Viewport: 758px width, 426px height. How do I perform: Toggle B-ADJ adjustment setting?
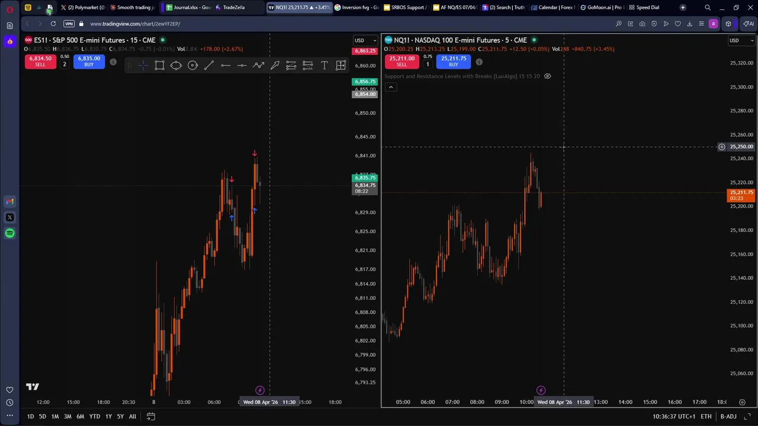click(x=728, y=417)
